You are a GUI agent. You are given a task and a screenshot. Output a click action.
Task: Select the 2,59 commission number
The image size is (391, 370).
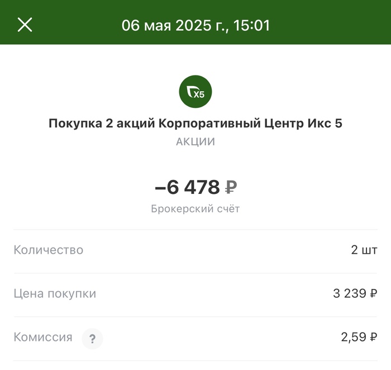[353, 337]
